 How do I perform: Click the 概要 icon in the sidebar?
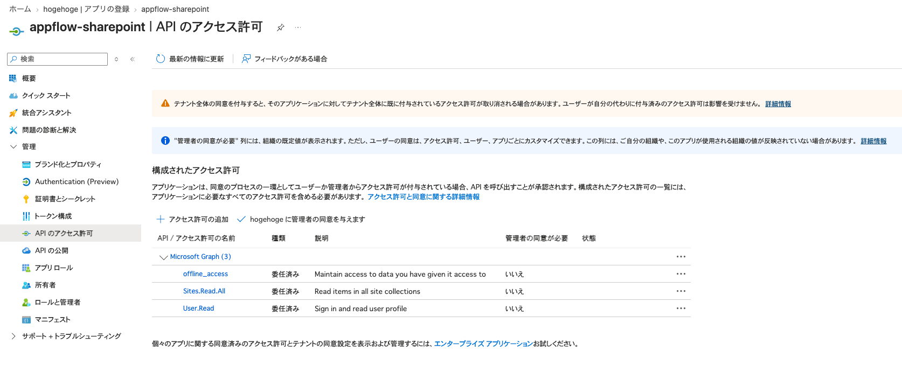13,78
